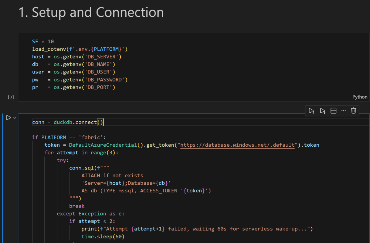Click the execution count marker [3]

[x=10, y=97]
